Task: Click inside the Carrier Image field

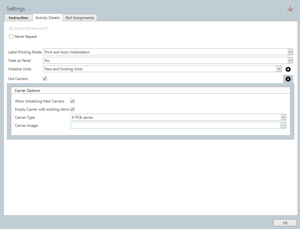Action: click(x=172, y=125)
